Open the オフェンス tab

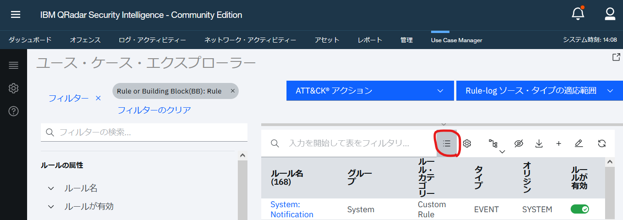click(85, 40)
